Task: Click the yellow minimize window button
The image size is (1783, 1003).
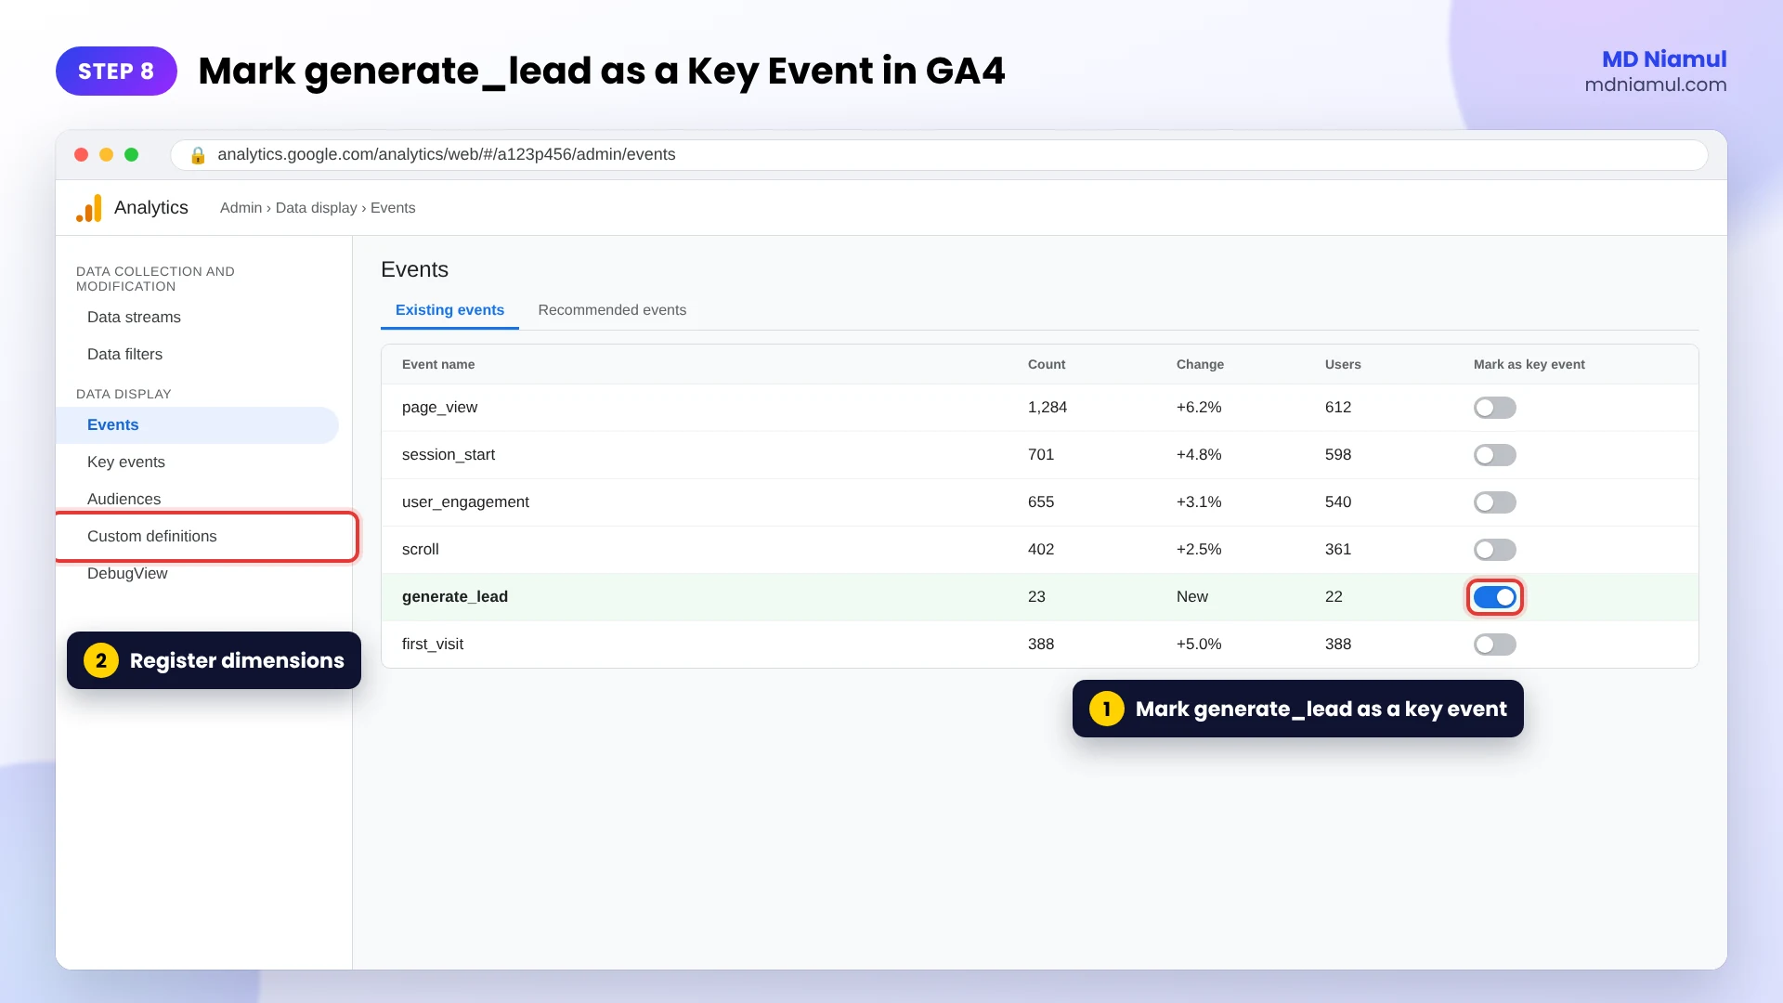Action: tap(107, 155)
